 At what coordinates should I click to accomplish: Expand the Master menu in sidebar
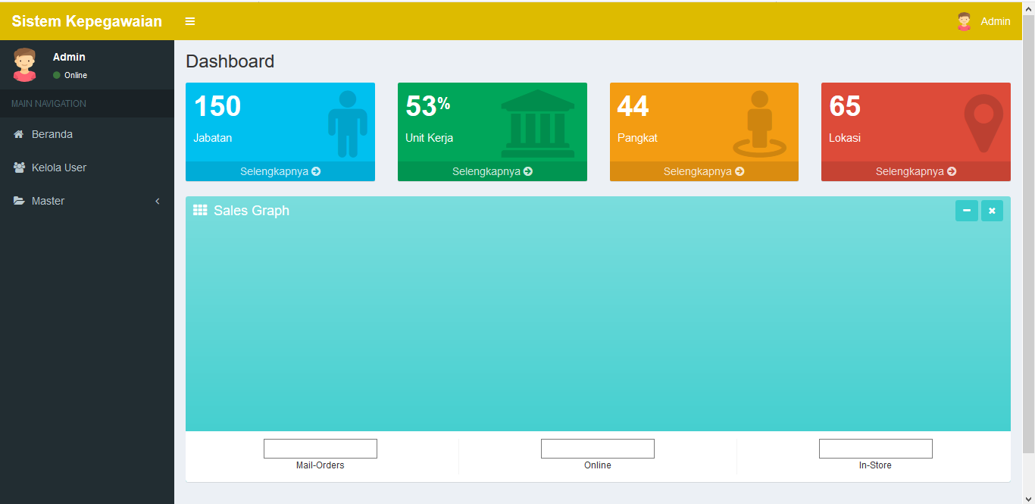[86, 201]
